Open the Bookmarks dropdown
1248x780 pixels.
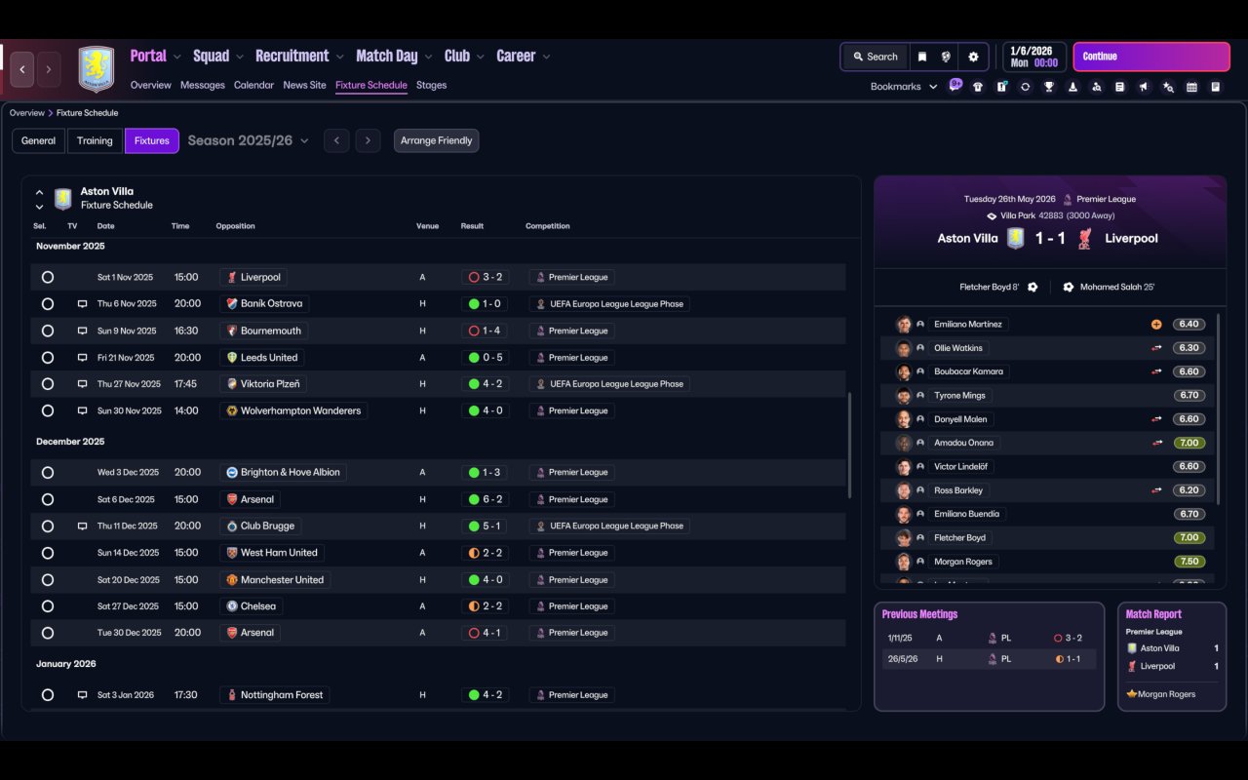coord(904,87)
